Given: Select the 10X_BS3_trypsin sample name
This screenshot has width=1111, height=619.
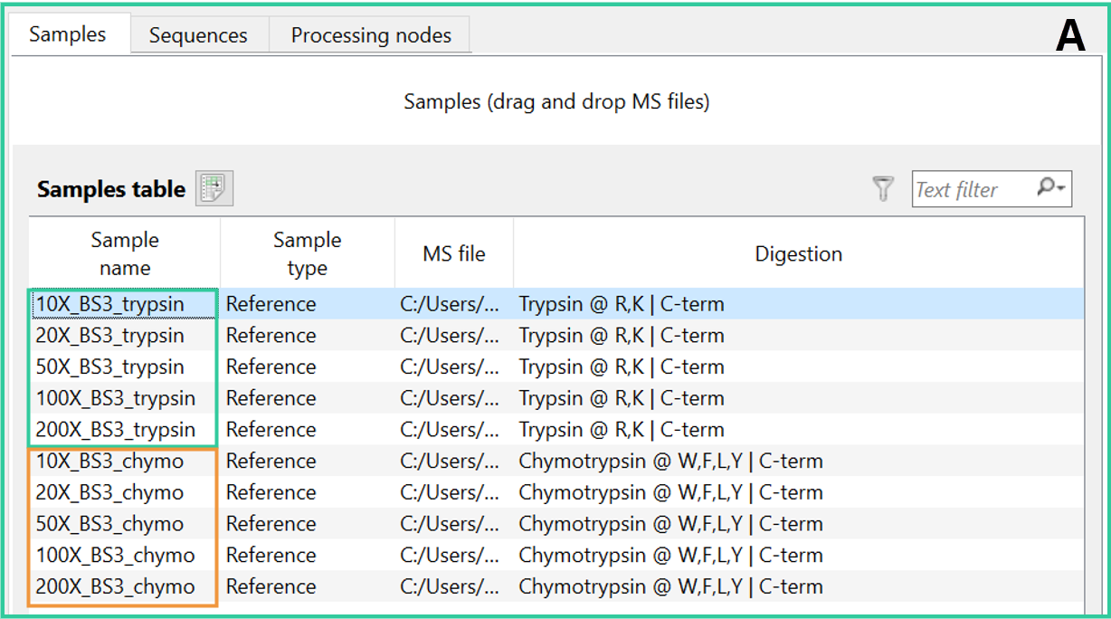Looking at the screenshot, I should 109,304.
